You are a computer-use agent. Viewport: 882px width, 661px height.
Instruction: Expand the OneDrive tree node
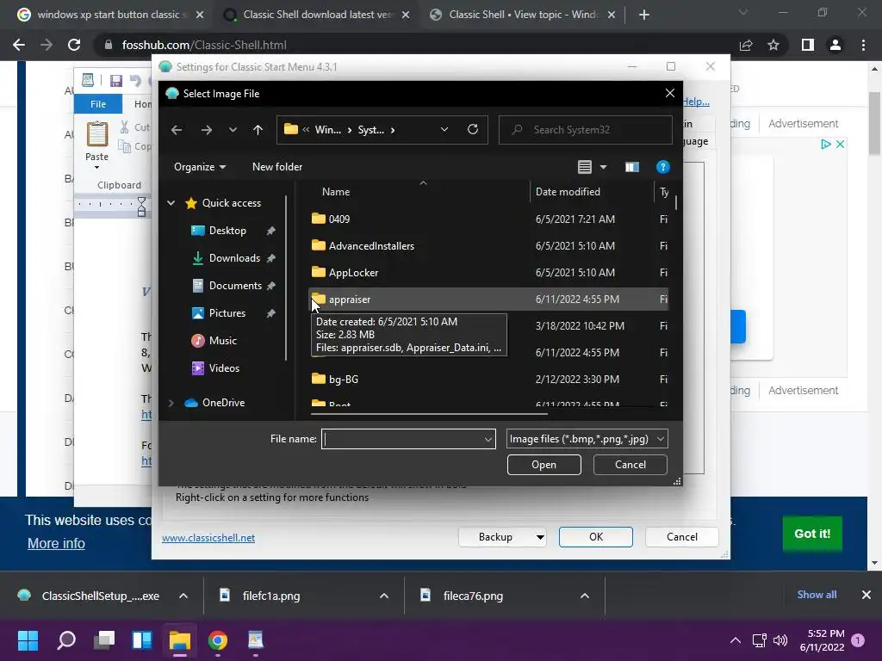171,403
